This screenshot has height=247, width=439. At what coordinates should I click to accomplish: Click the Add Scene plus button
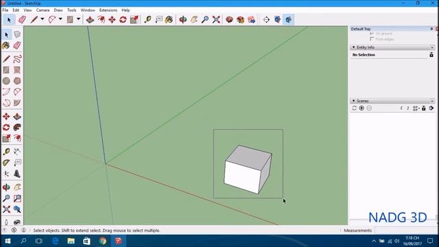pos(361,108)
